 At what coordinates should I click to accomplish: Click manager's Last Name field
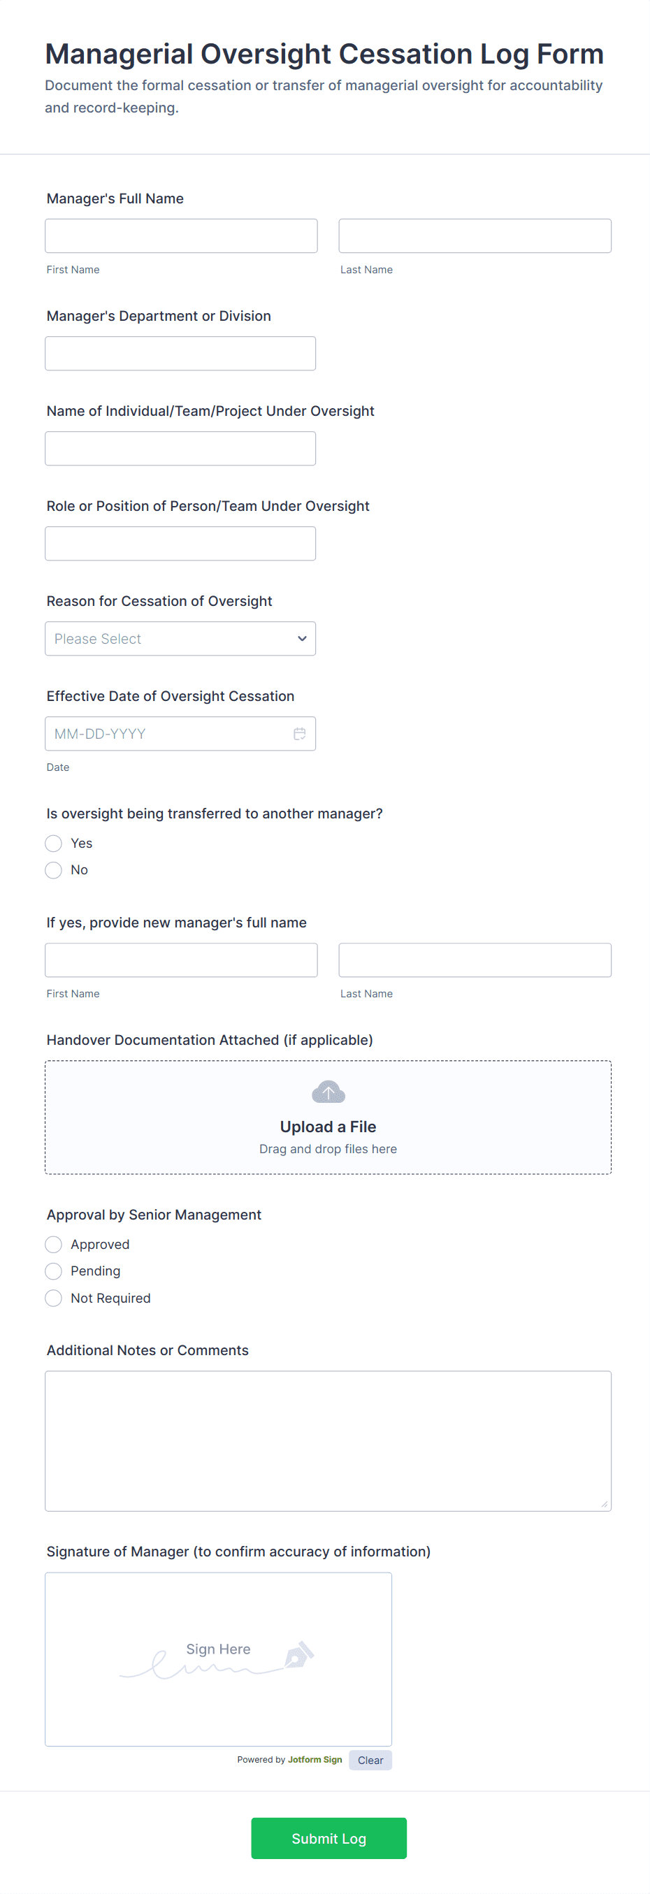tap(475, 236)
